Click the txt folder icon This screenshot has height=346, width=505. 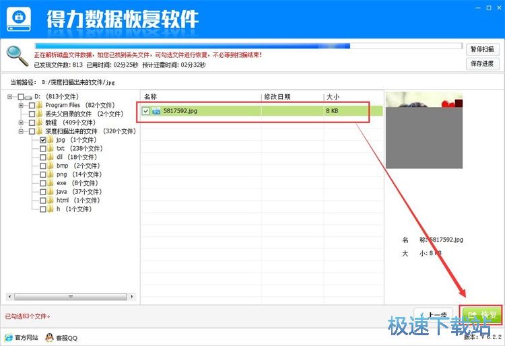tap(50, 149)
